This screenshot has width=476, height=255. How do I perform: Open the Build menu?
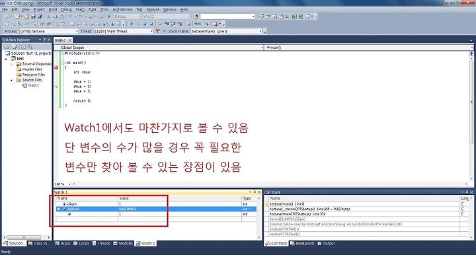[53, 9]
